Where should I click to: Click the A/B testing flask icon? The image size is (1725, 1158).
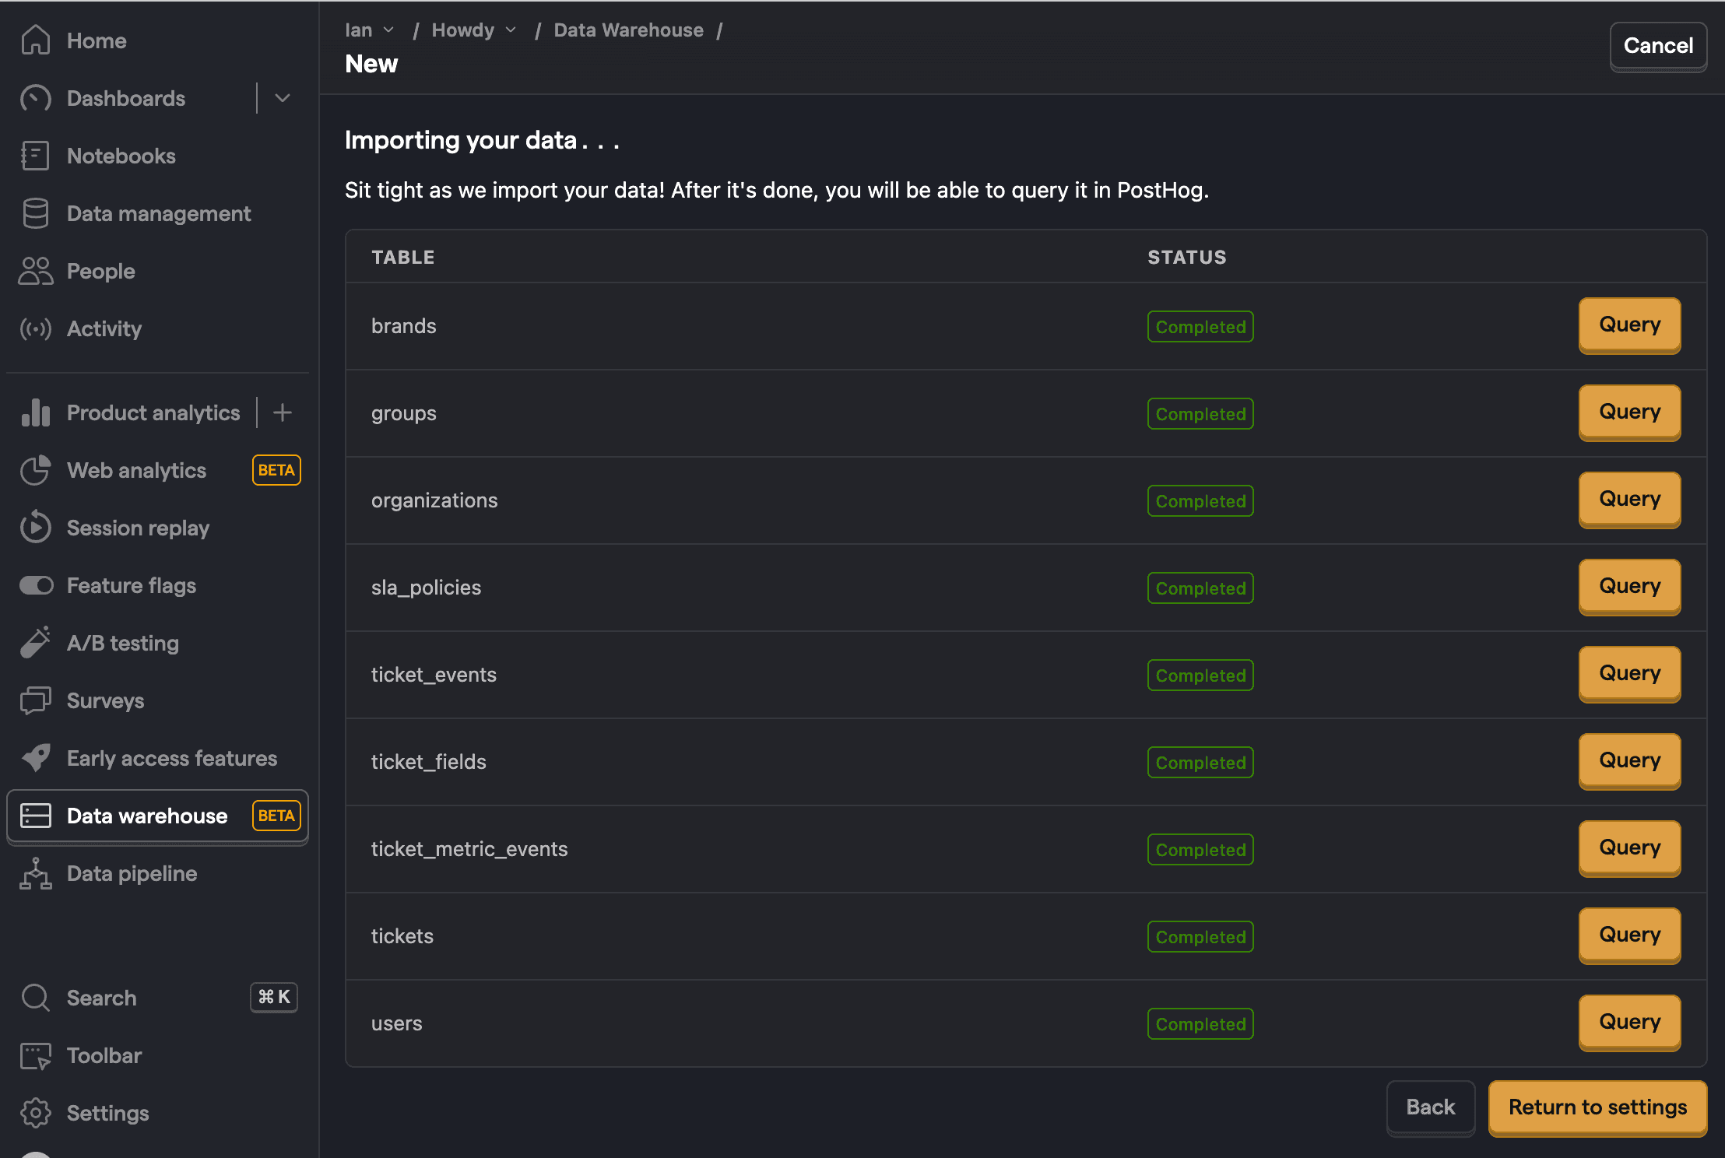click(36, 643)
